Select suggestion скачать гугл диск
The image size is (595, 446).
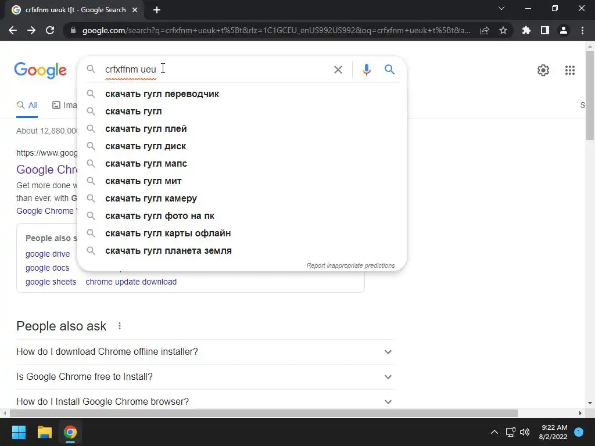click(242, 146)
